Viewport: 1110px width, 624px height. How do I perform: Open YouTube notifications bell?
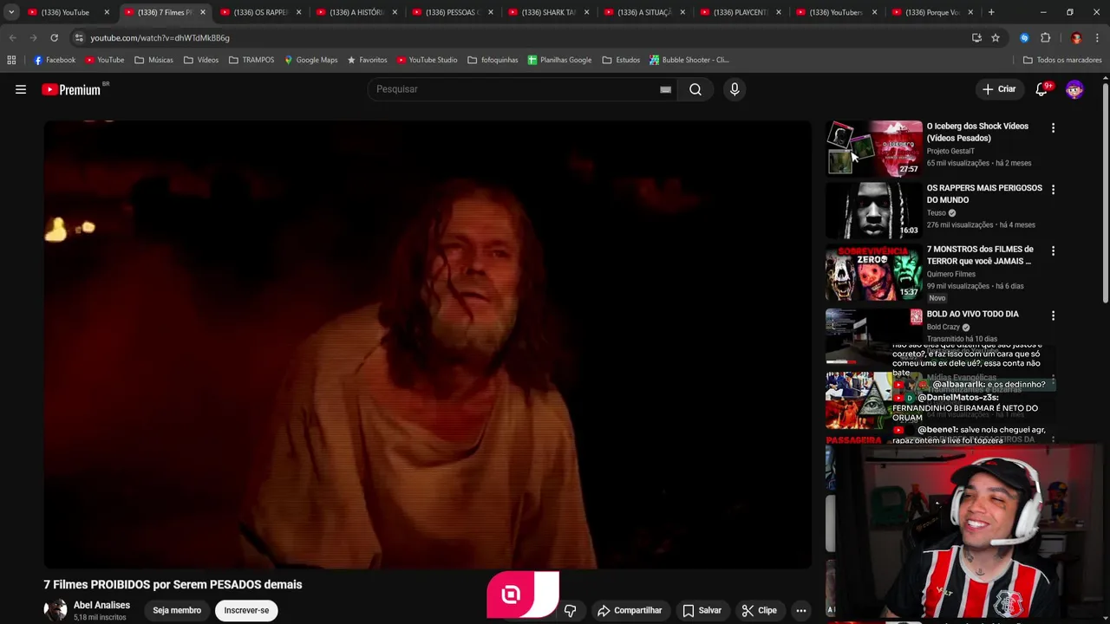coord(1041,89)
